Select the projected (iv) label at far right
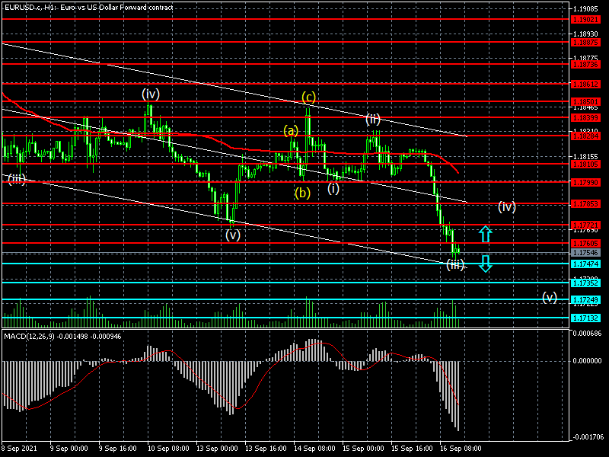The image size is (609, 457). pos(508,206)
